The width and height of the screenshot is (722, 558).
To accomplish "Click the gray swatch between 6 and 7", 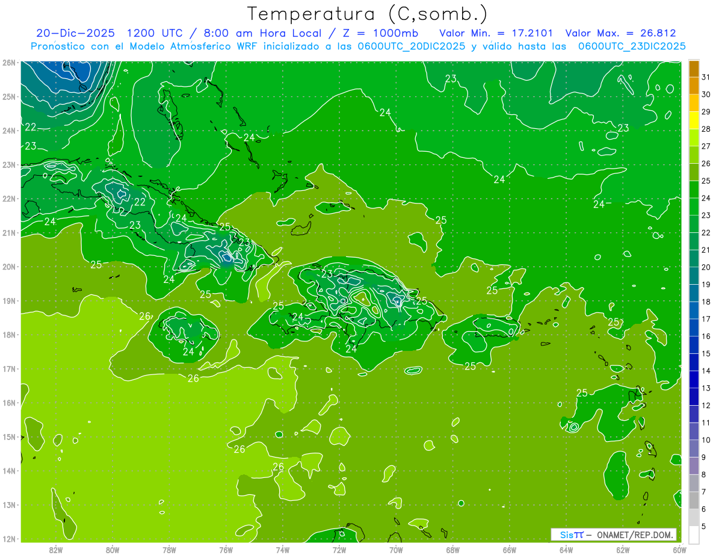I will 694,500.
